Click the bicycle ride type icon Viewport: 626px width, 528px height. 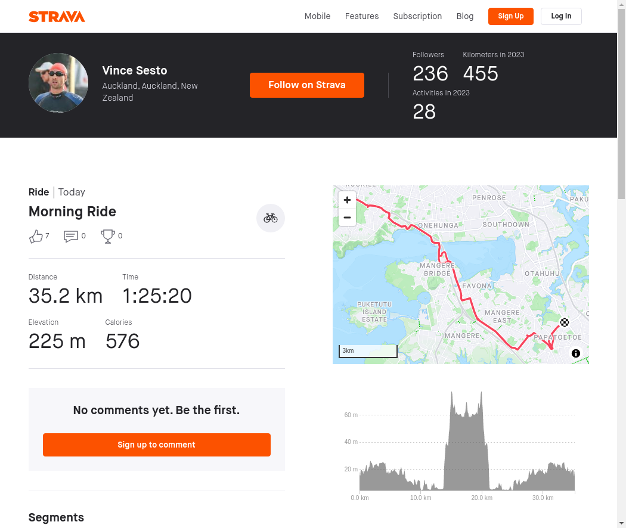tap(271, 218)
